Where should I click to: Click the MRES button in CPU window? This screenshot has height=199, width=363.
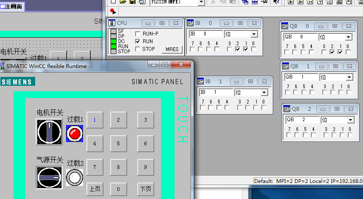(x=172, y=49)
